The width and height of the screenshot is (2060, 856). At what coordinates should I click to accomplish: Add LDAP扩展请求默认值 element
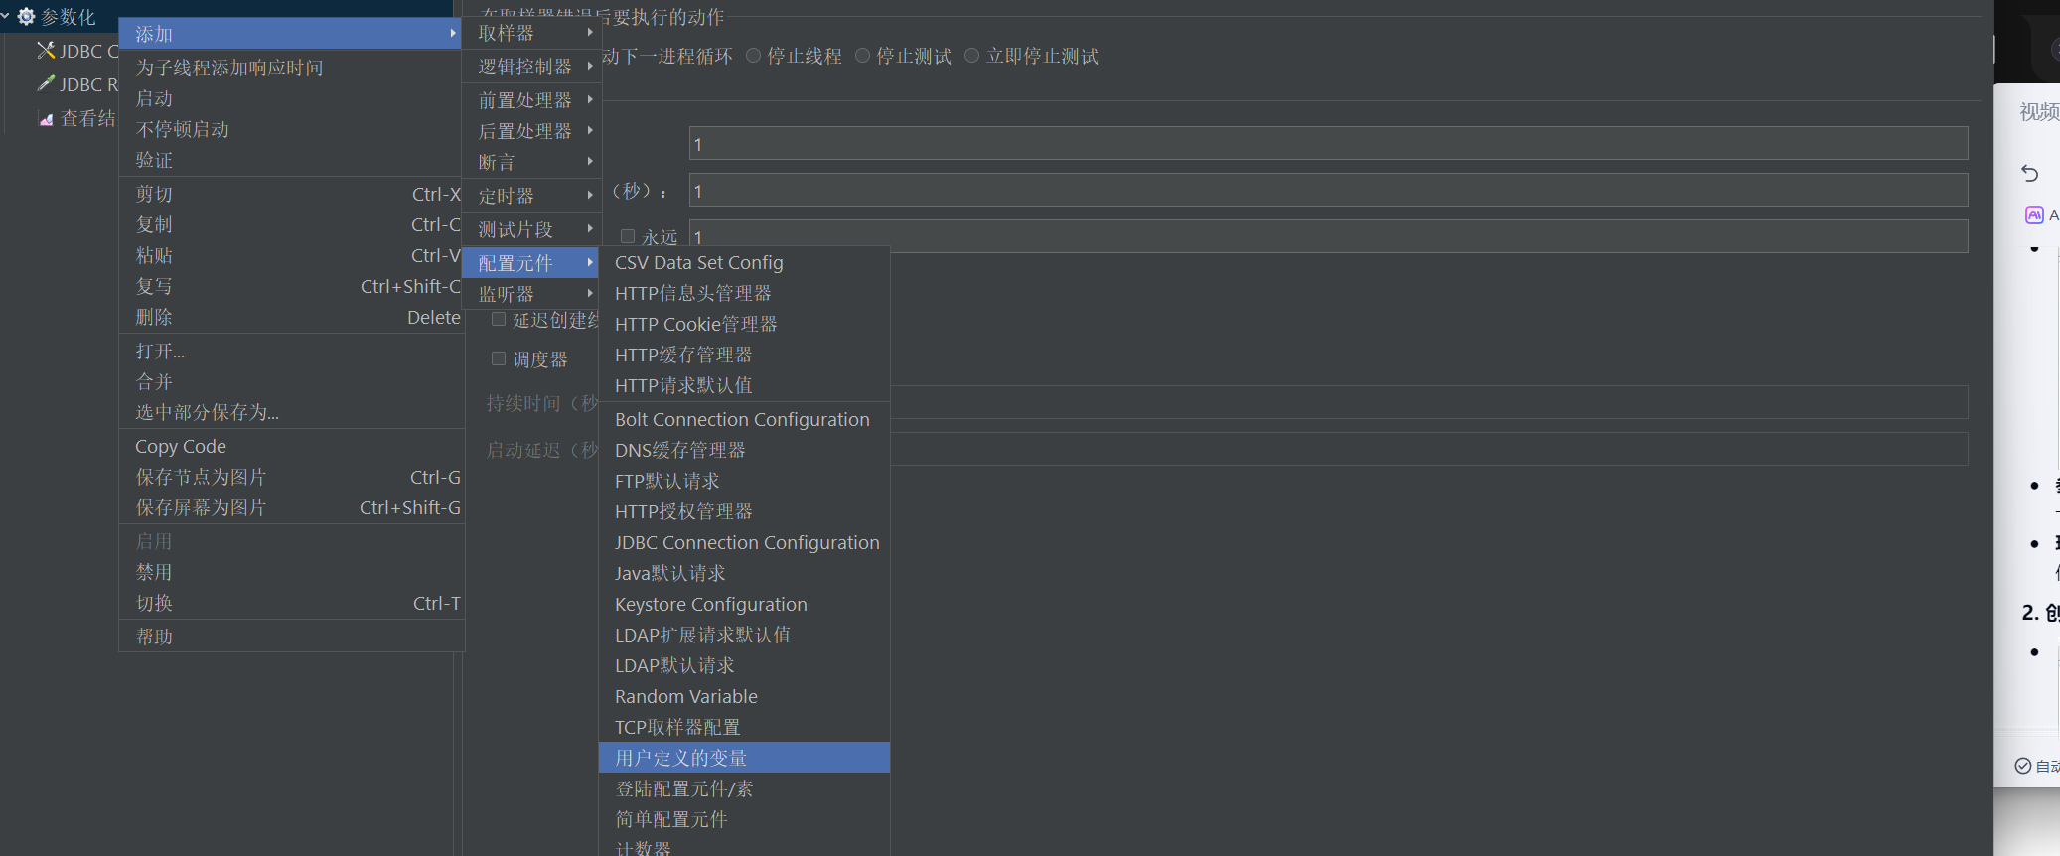pyautogui.click(x=744, y=635)
